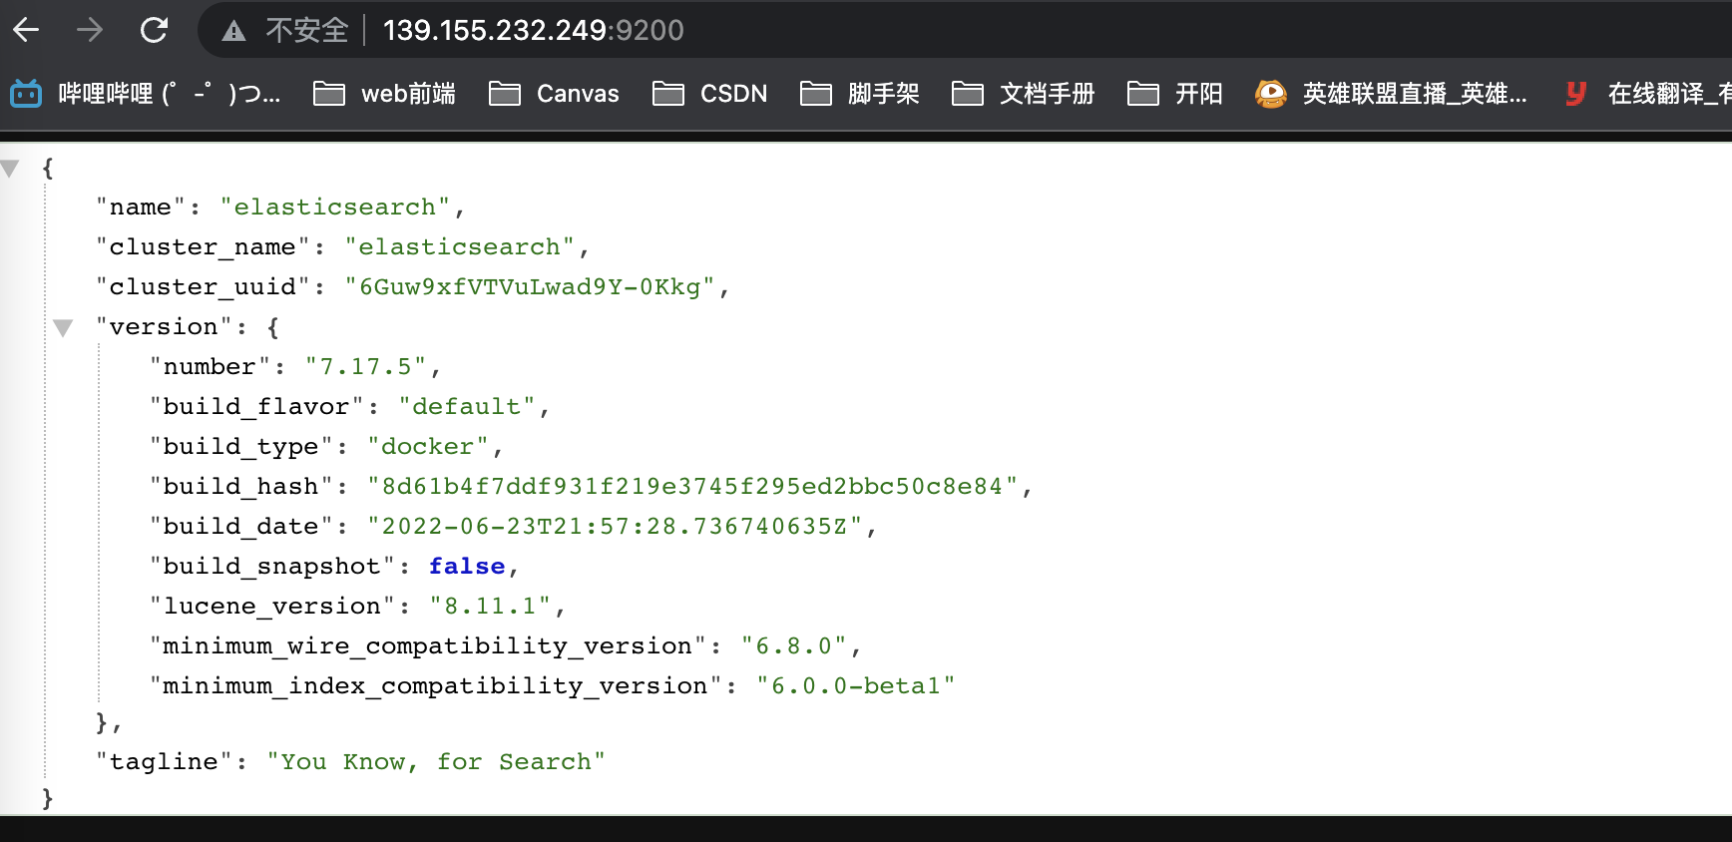
Task: Open the 英雄联盟直播 bookmark
Action: click(1391, 94)
